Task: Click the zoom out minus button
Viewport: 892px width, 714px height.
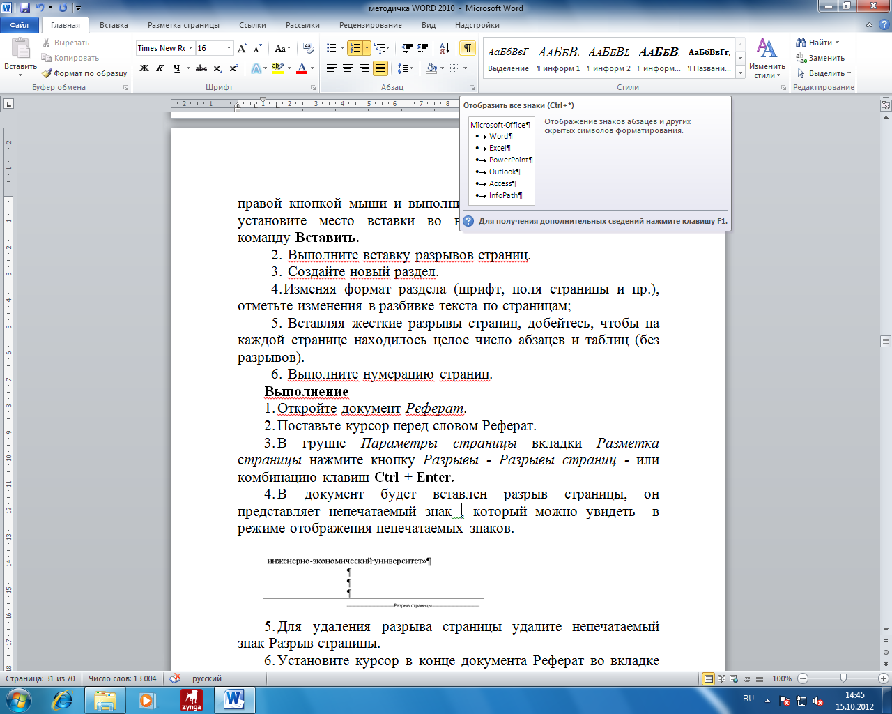Action: pos(803,678)
